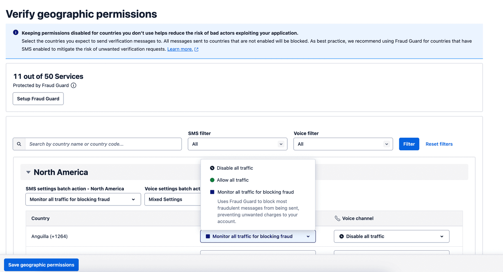This screenshot has width=503, height=272.
Task: Click the green Allow all traffic icon
Action: [212, 180]
